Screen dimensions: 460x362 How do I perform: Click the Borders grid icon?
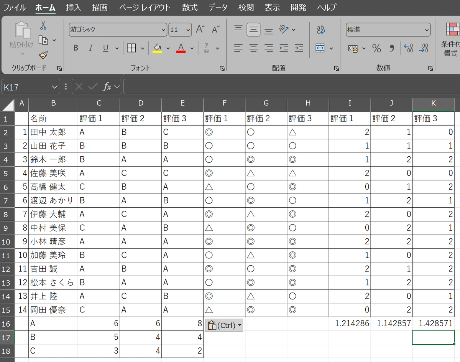(x=131, y=48)
